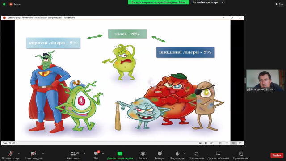
Task: Leave the meeting via Выйти
Action: [x=277, y=155]
